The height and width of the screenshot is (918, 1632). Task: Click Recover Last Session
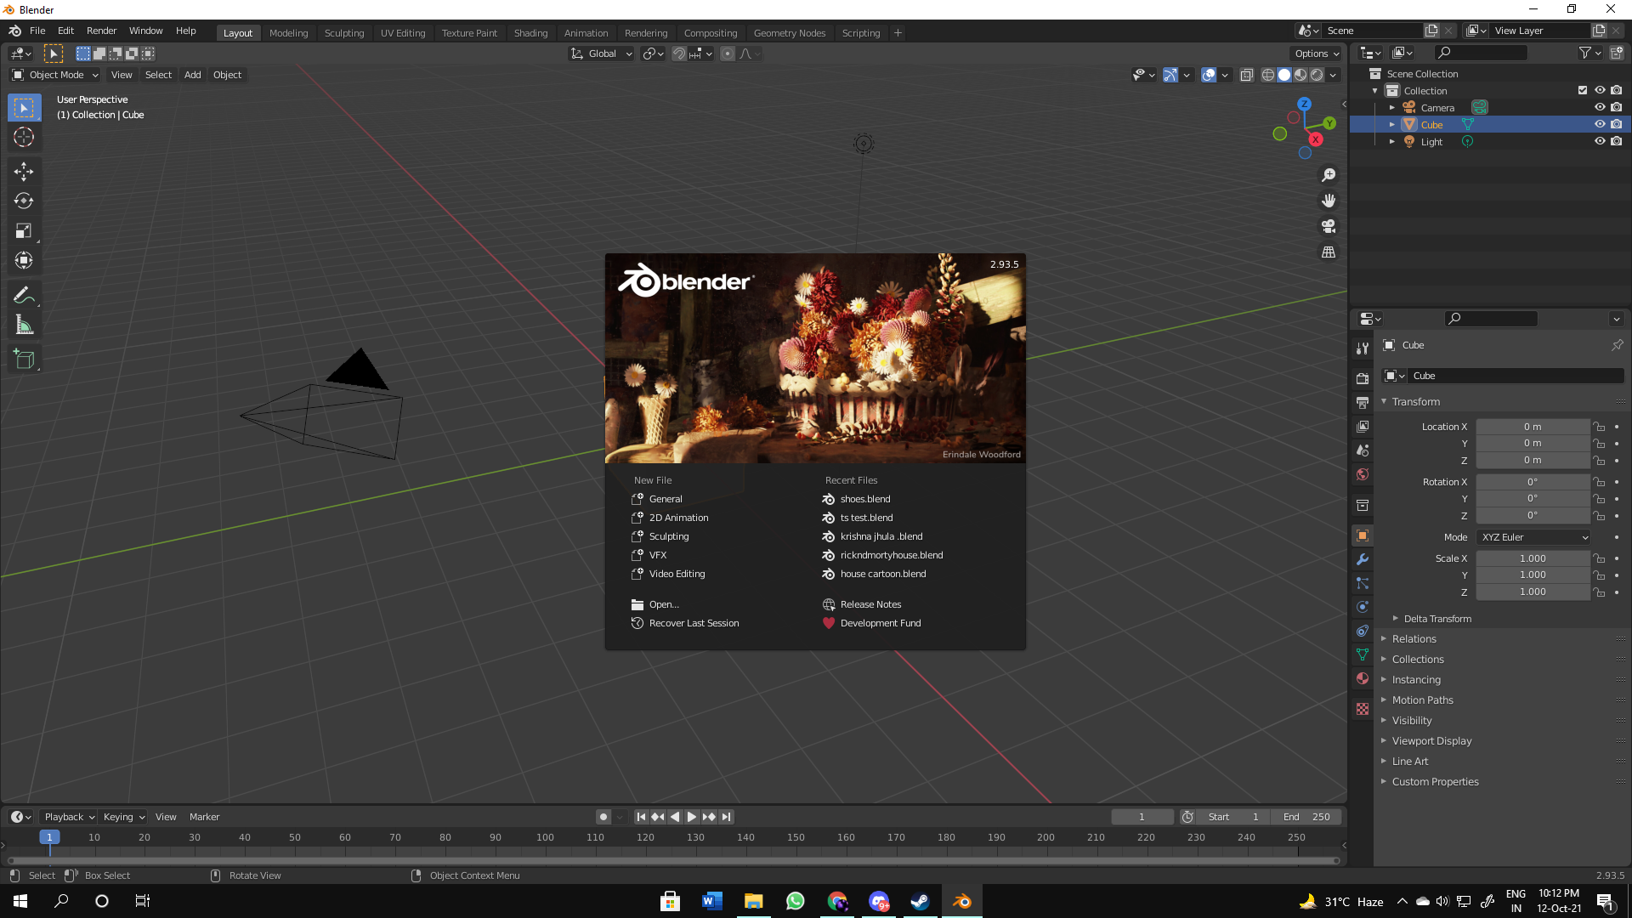694,623
